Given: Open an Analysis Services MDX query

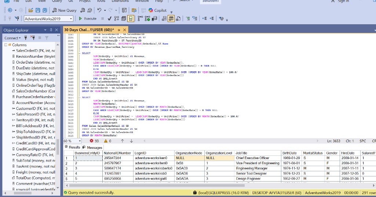Looking at the screenshot, I should (x=83, y=10).
